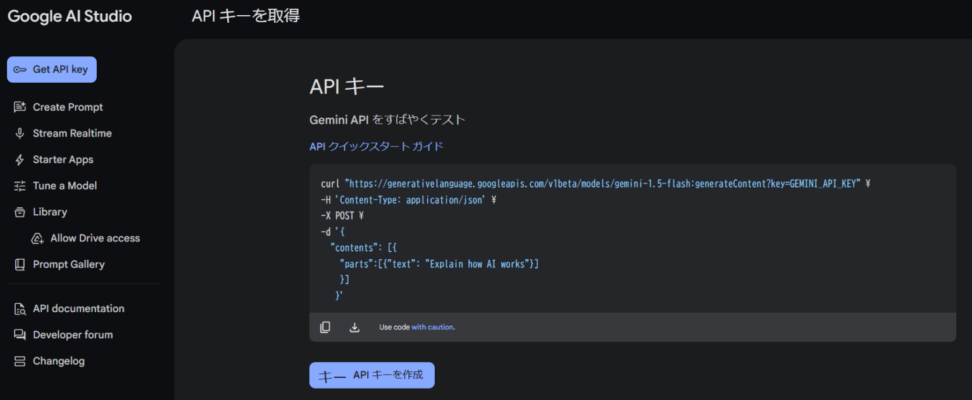972x400 pixels.
Task: Open the Developer forum icon
Action: (x=20, y=334)
